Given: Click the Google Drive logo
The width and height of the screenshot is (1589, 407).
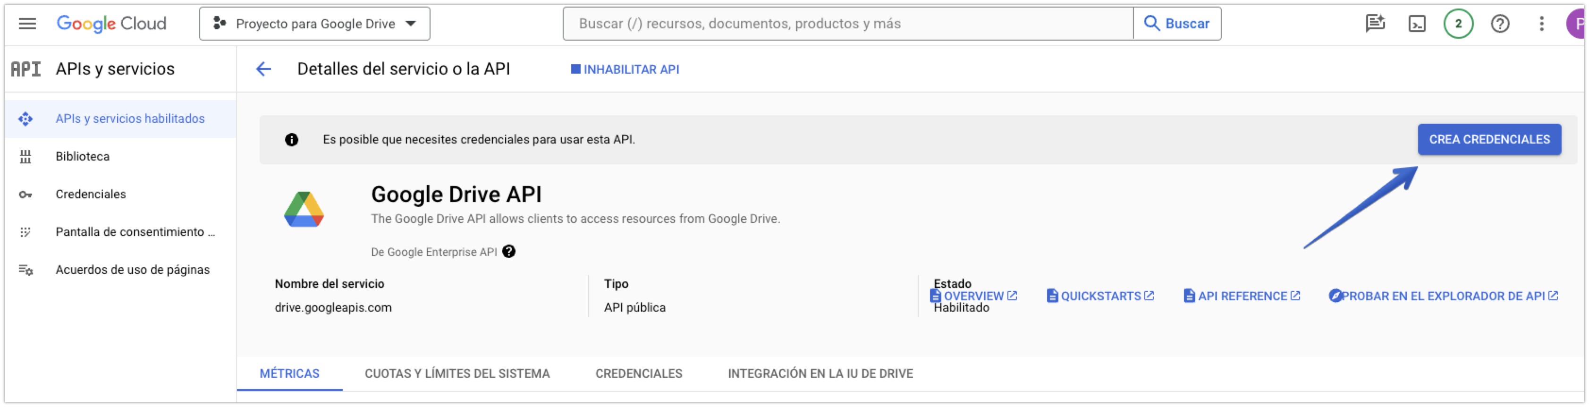Looking at the screenshot, I should click(304, 209).
